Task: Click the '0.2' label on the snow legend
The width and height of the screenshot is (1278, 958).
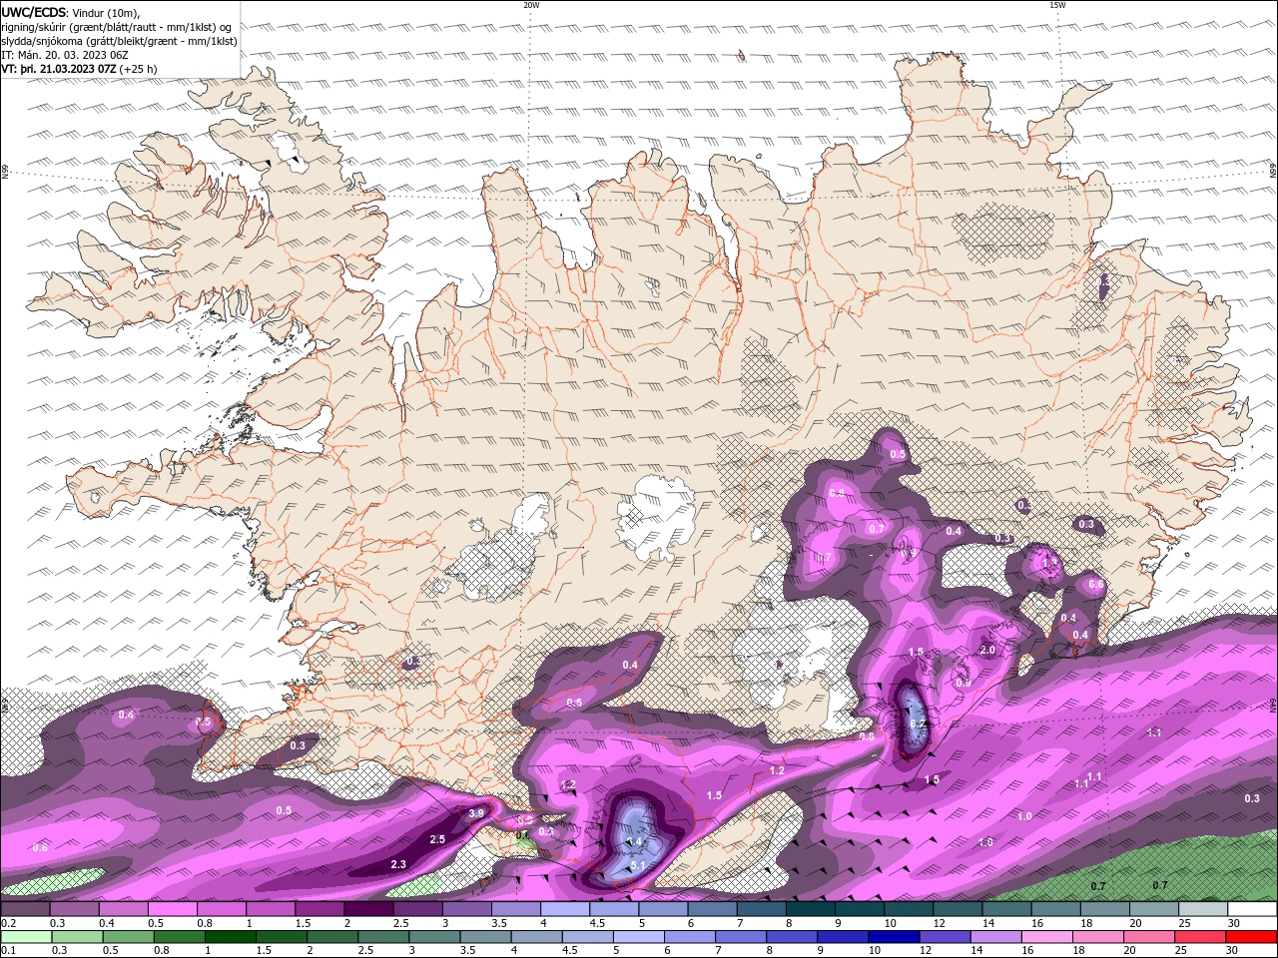Action: 9,923
